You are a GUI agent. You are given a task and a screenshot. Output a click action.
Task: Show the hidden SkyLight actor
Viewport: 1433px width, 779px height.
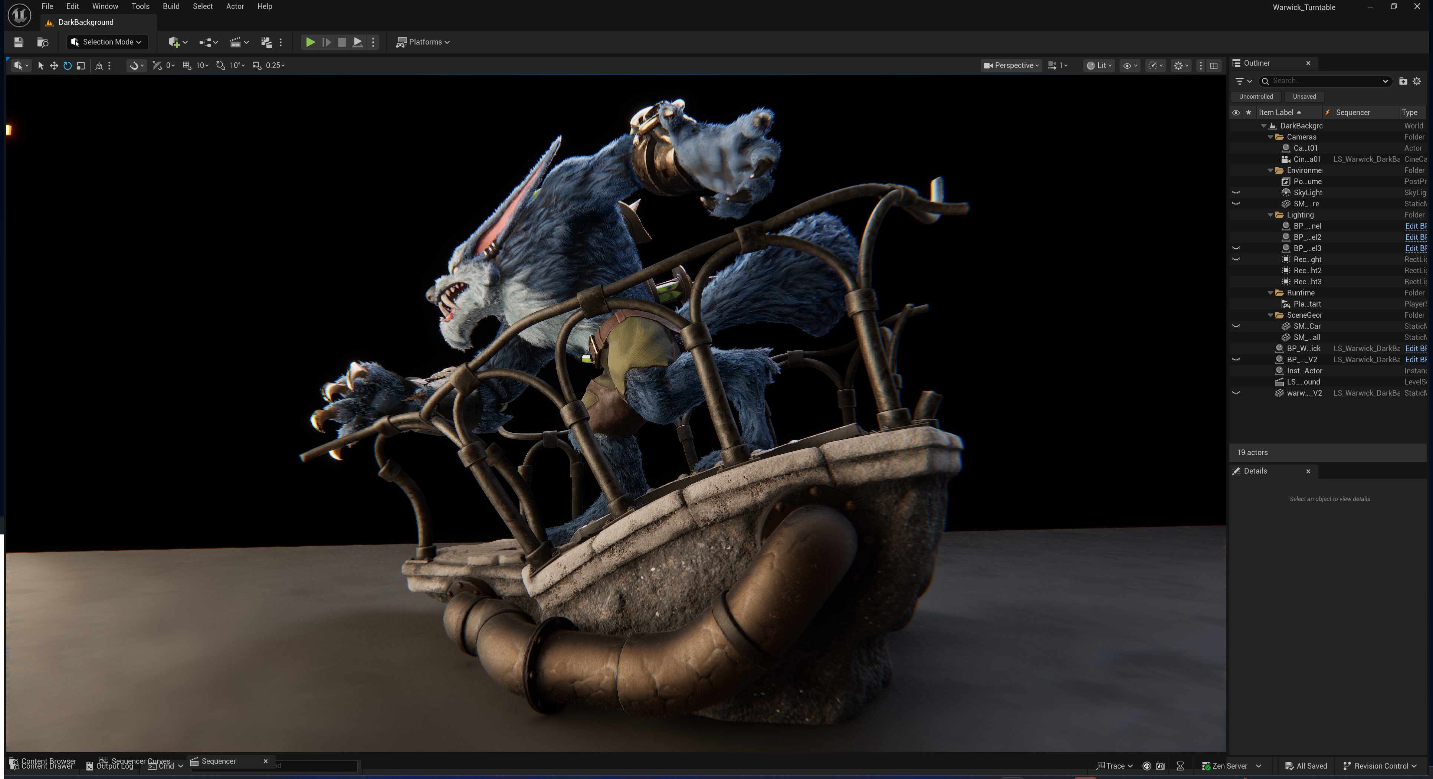click(x=1236, y=192)
